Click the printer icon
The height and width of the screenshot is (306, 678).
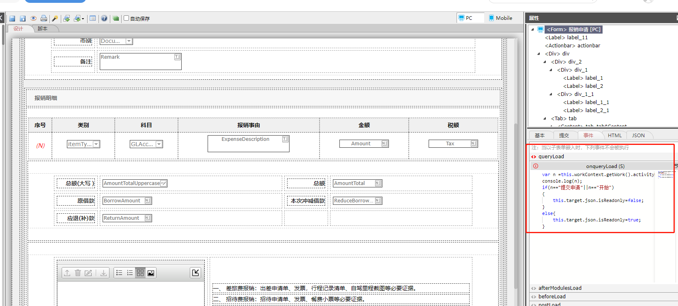pyautogui.click(x=44, y=19)
